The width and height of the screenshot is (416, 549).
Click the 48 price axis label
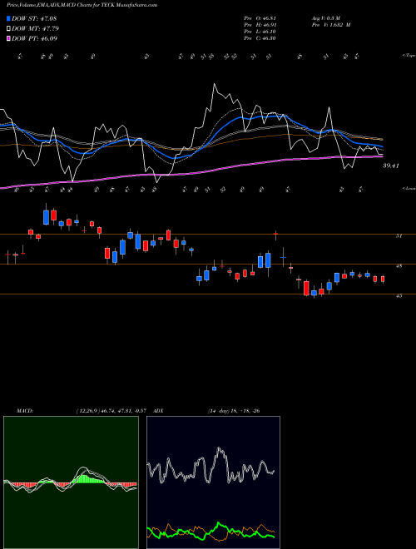[x=399, y=266]
